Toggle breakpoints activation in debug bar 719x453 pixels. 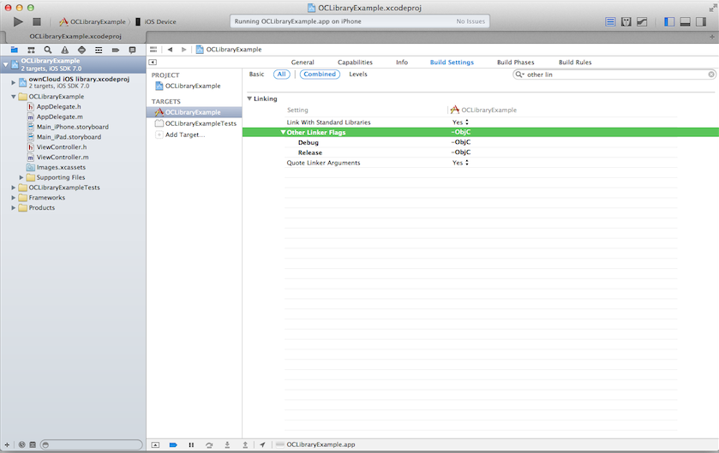pos(173,444)
